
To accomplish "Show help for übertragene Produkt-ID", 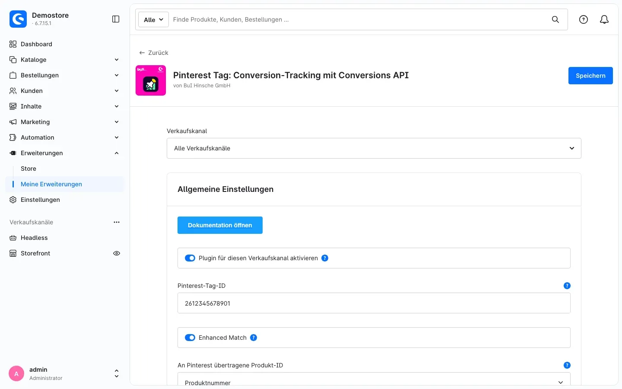I will (x=567, y=365).
